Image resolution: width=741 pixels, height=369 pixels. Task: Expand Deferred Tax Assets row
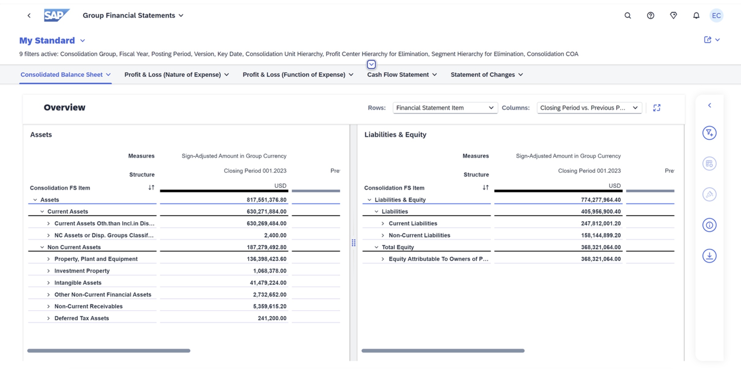coord(48,319)
